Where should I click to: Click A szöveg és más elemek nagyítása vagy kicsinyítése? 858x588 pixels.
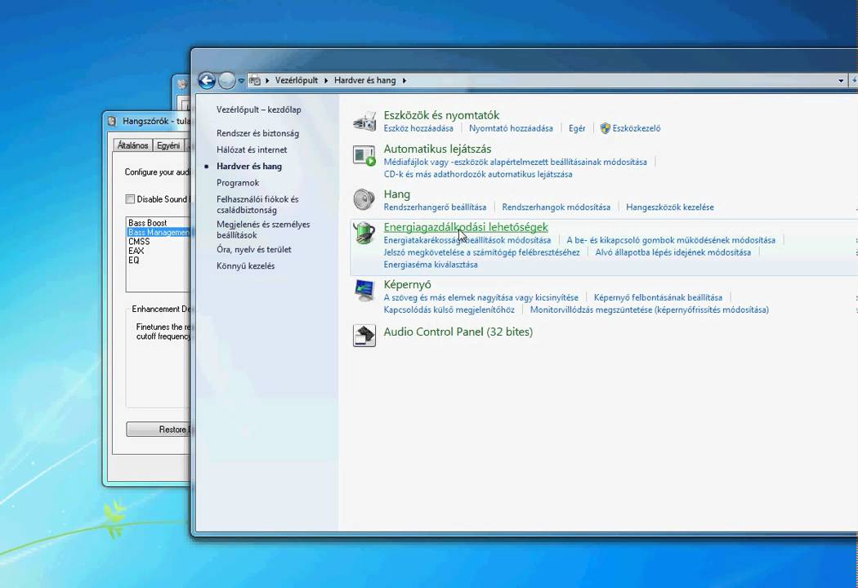[x=481, y=297]
